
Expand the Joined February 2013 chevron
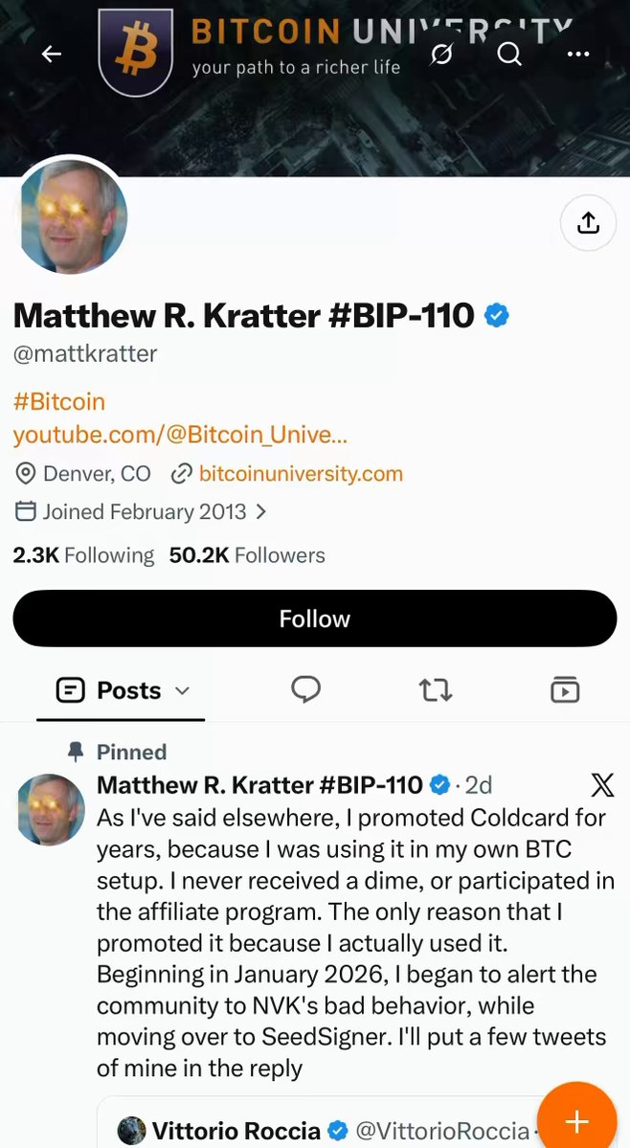261,512
